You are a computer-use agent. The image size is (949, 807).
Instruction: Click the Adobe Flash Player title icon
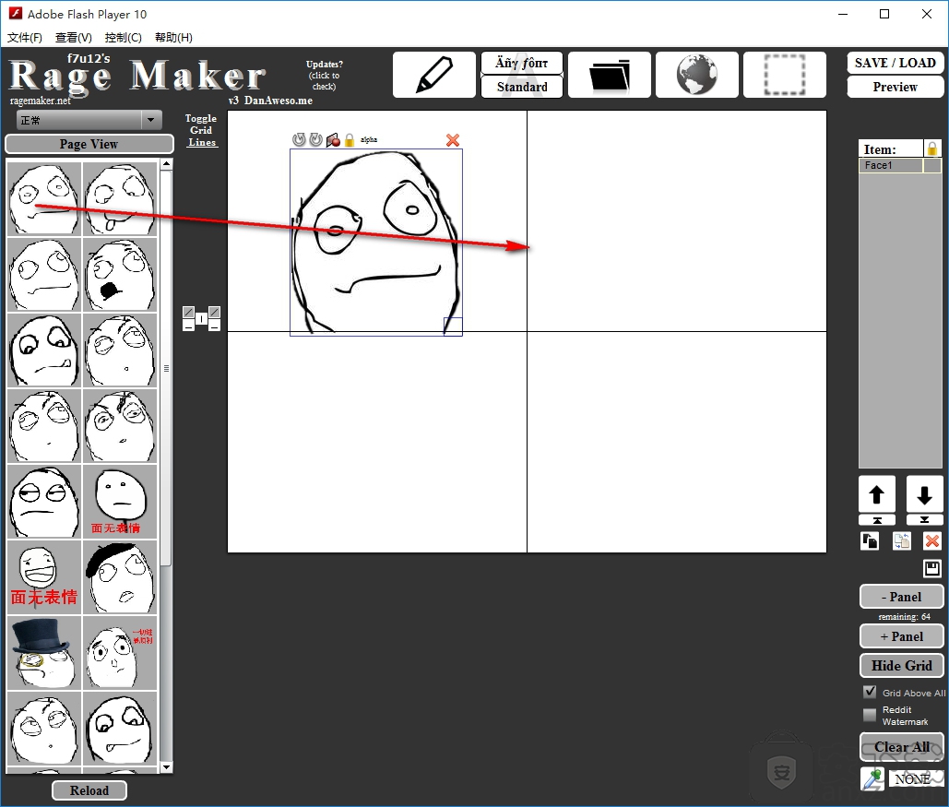[x=15, y=13]
